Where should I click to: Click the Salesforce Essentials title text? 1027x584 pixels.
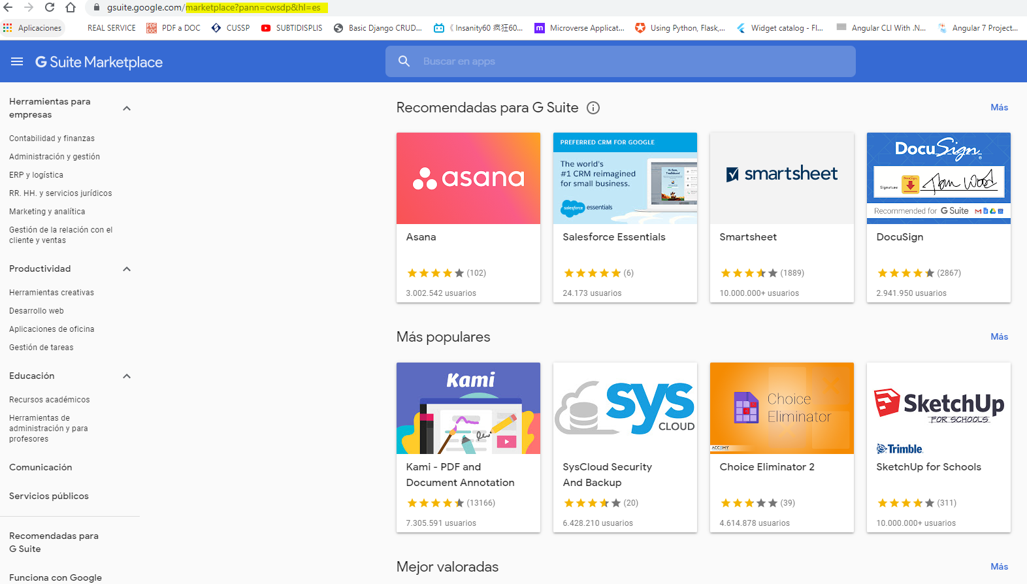614,237
